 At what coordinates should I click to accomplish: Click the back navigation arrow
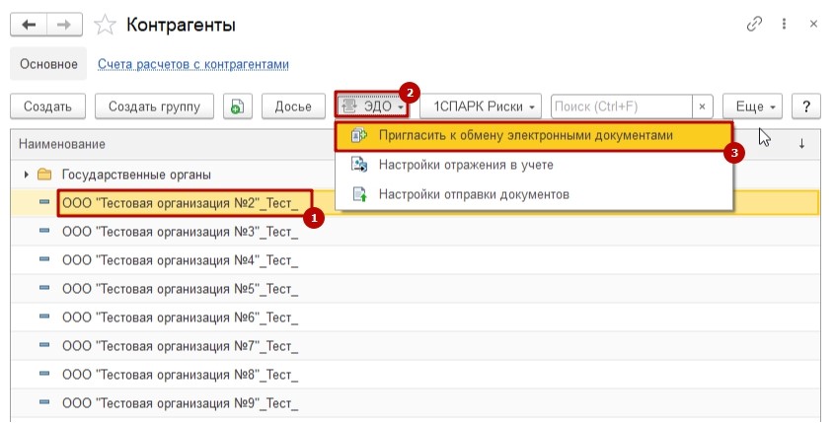[x=28, y=24]
